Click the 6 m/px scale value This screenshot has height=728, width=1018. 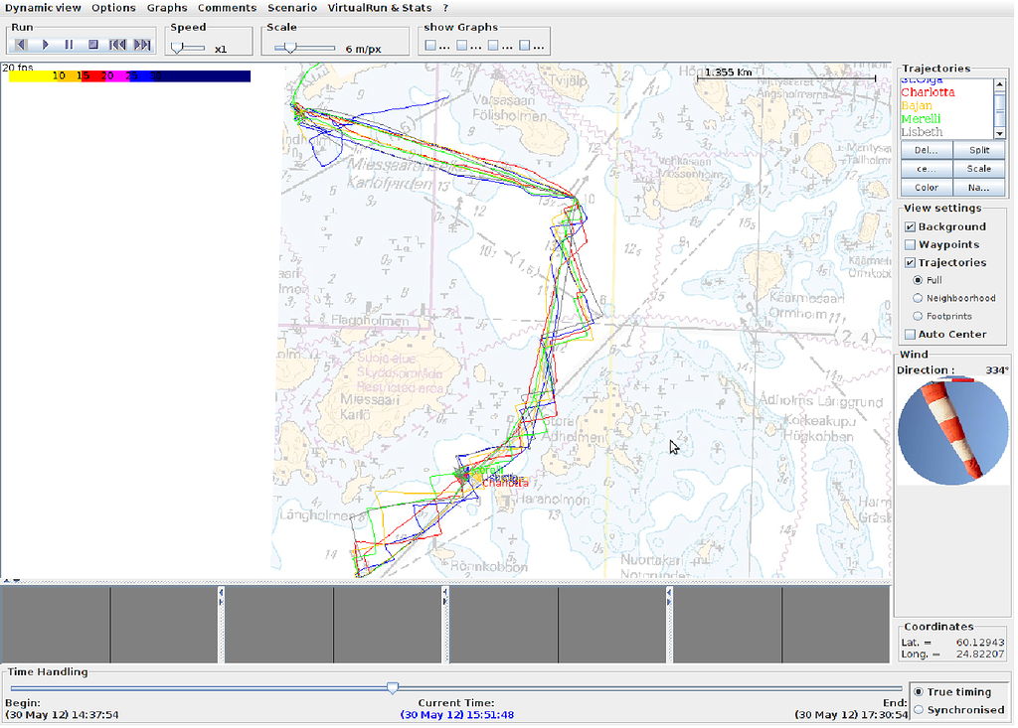363,49
